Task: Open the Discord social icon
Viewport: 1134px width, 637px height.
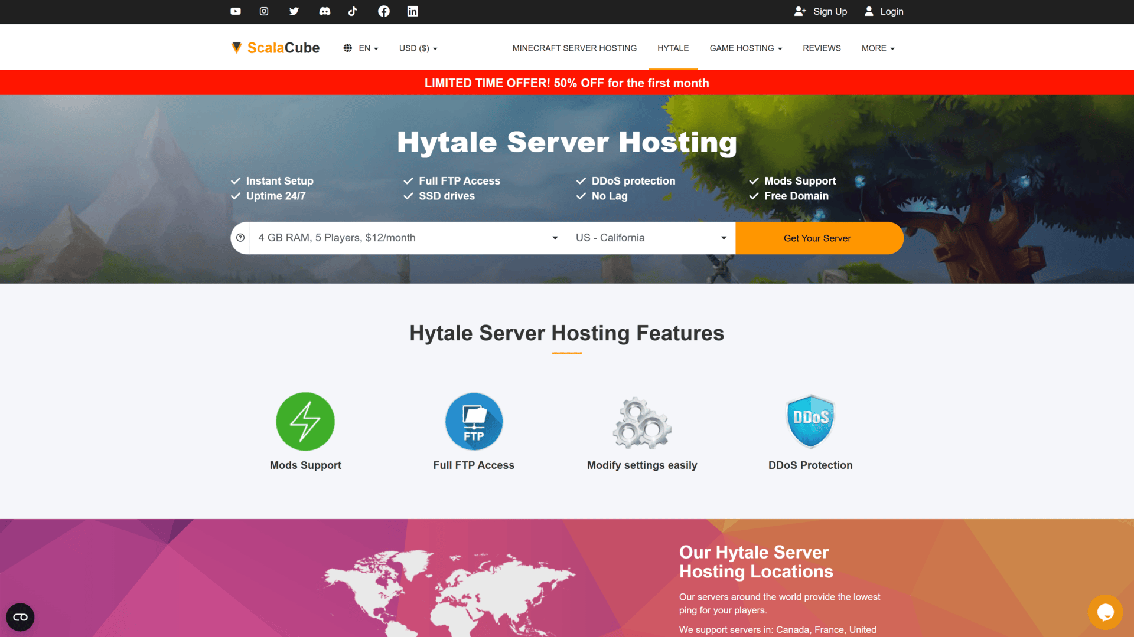Action: point(325,11)
